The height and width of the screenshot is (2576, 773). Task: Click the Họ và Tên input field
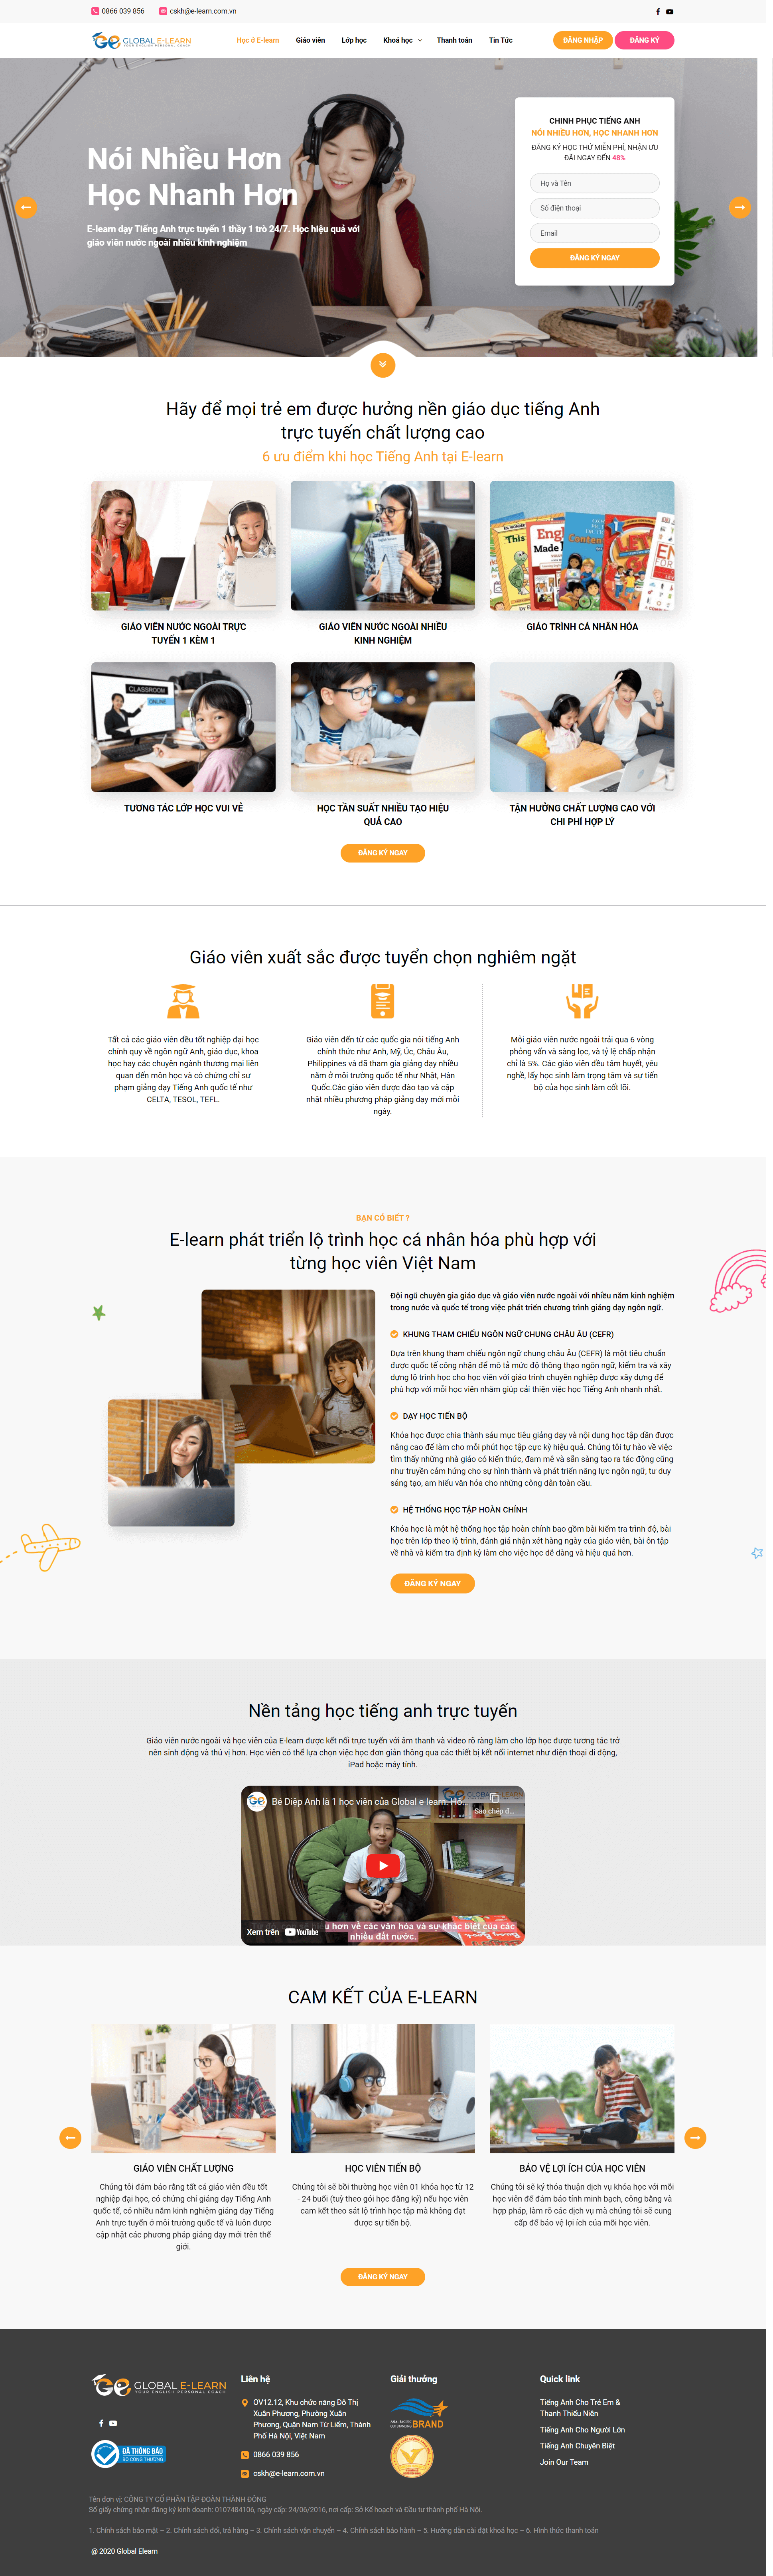[x=594, y=183]
